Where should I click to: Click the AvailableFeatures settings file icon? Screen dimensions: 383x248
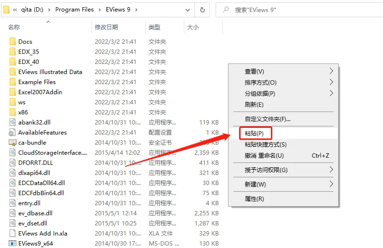12,132
